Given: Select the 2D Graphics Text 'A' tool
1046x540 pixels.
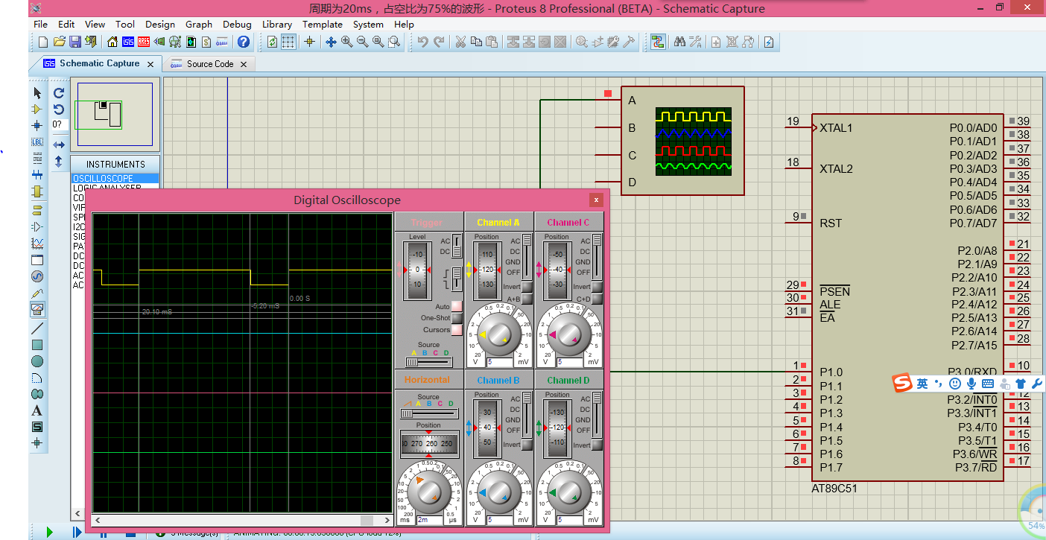Looking at the screenshot, I should [37, 410].
